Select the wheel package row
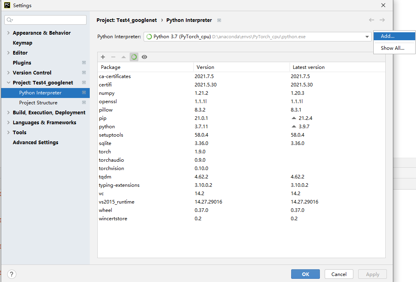This screenshot has height=282, width=416. point(241,210)
